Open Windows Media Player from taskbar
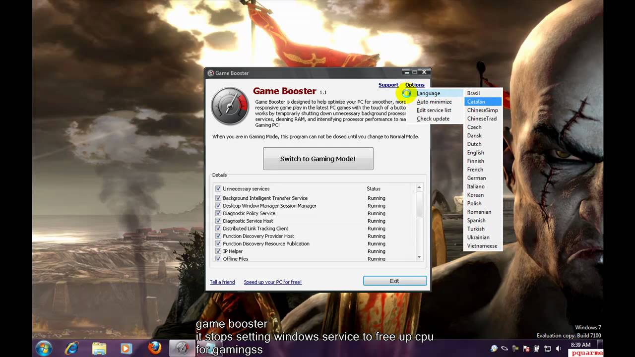This screenshot has width=635, height=357. 126,348
